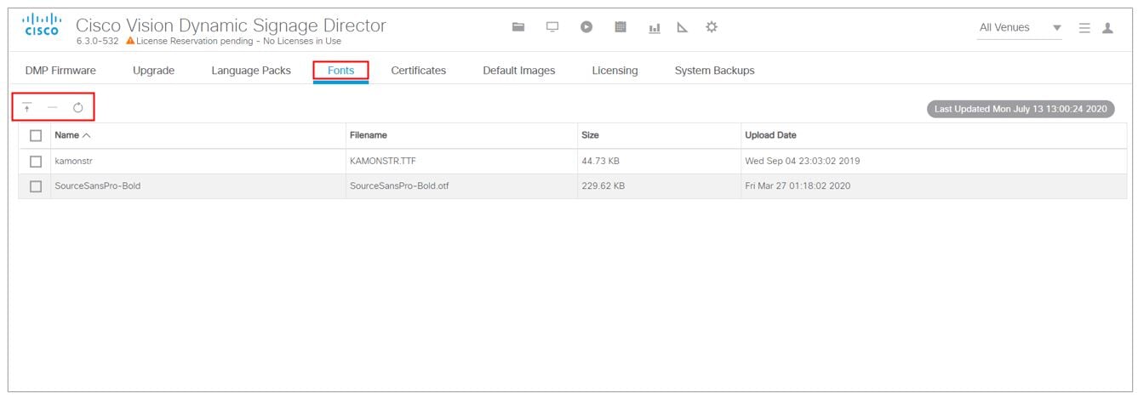Click the Licensing tab
1138x398 pixels.
(615, 71)
